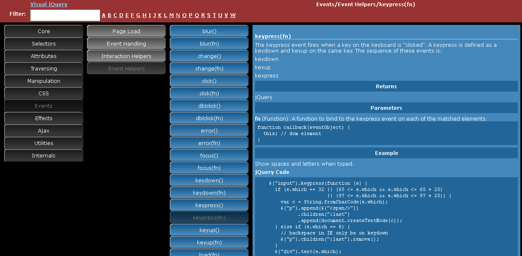Select the focus() method
The image size is (522, 256).
(209, 155)
